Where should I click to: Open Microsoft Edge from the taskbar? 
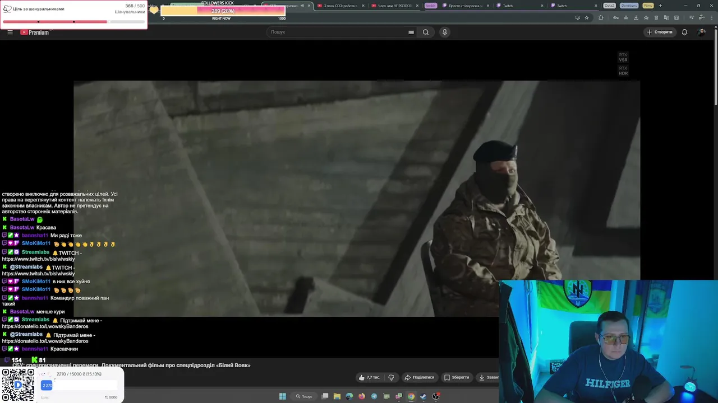tap(349, 396)
